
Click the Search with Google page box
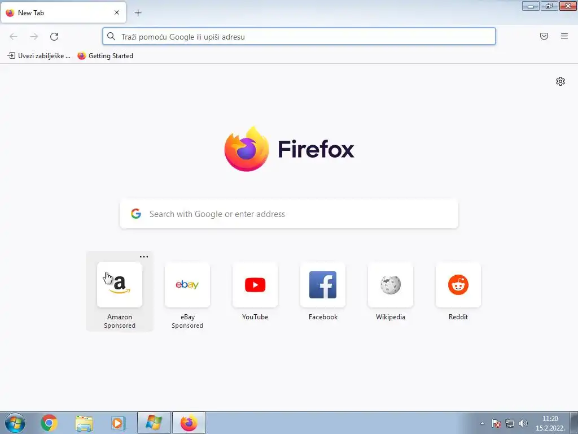pos(289,214)
